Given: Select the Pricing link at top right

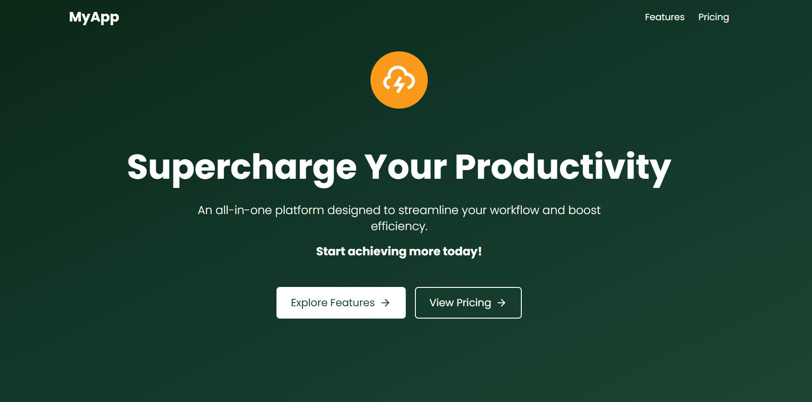Looking at the screenshot, I should point(713,17).
